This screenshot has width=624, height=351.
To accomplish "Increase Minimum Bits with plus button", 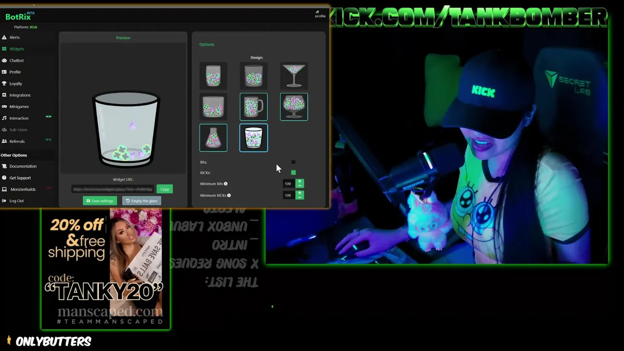I will click(x=299, y=182).
